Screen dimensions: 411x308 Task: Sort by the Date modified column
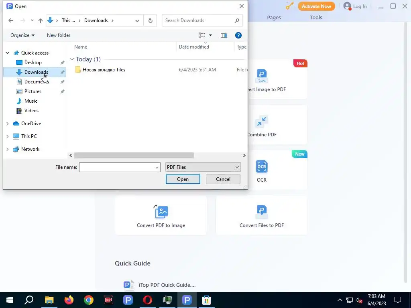pos(194,47)
